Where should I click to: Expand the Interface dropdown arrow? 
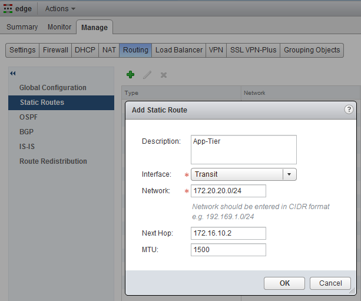pos(289,174)
